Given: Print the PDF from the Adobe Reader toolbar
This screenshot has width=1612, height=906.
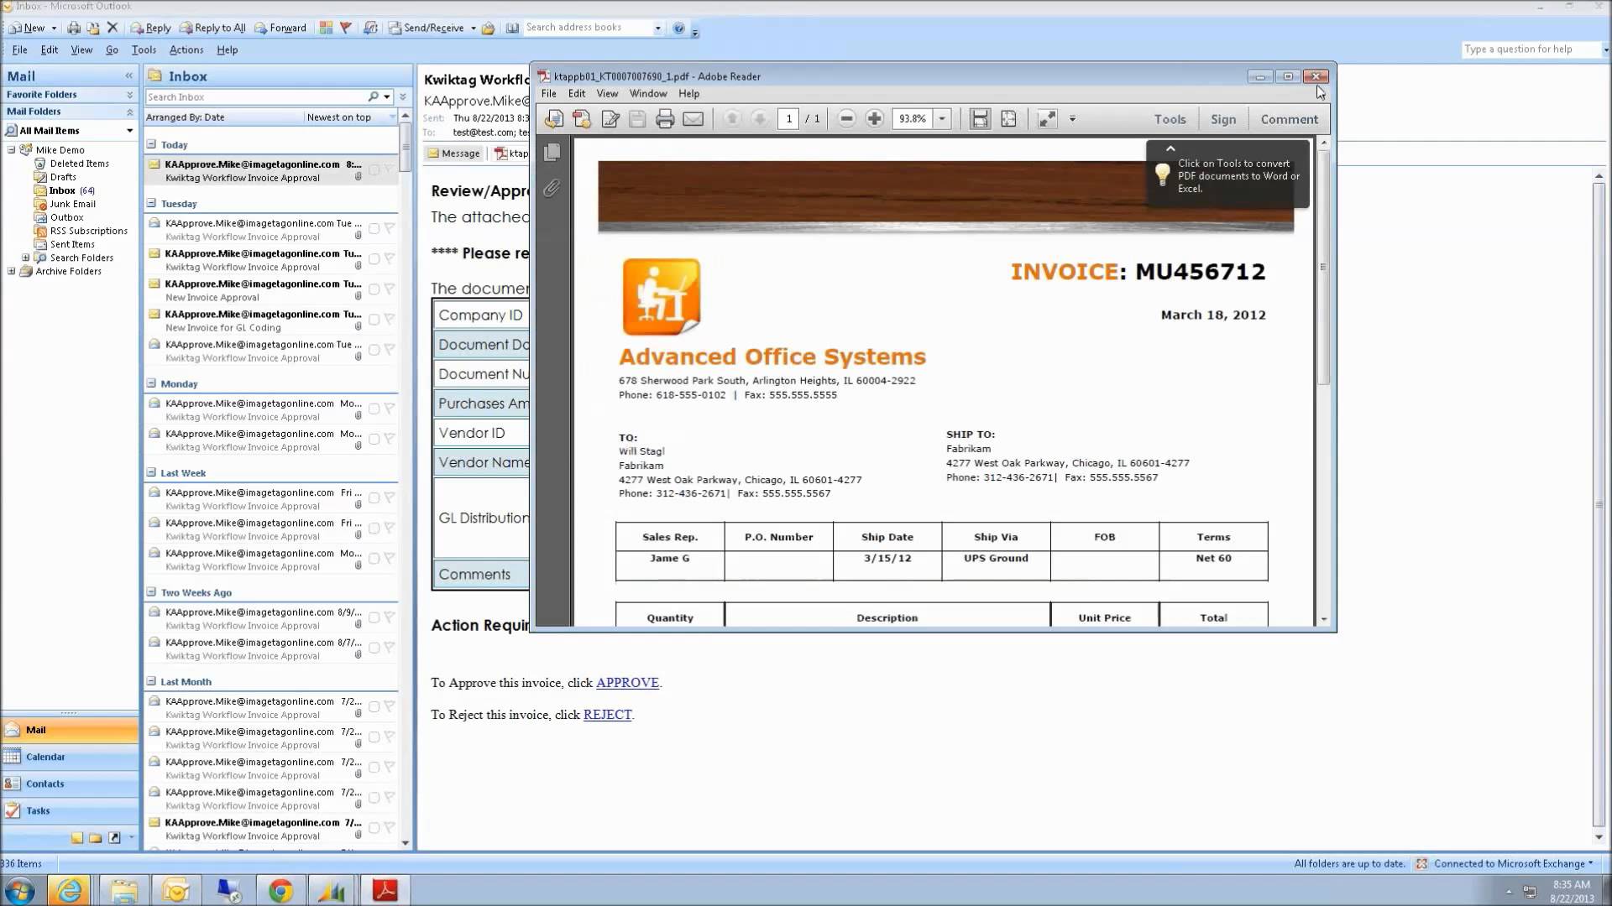Looking at the screenshot, I should coord(665,119).
